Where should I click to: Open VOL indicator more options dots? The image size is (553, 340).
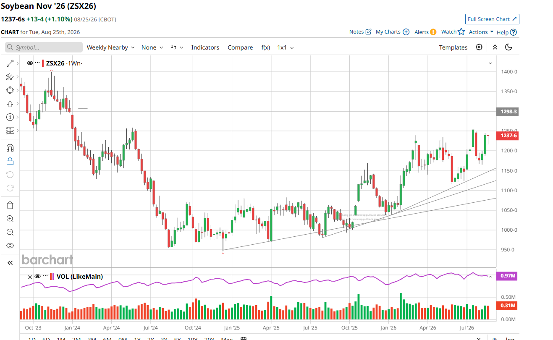point(45,276)
